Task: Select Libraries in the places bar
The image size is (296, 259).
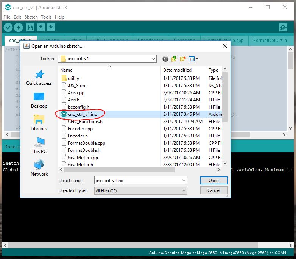Action: [39, 123]
